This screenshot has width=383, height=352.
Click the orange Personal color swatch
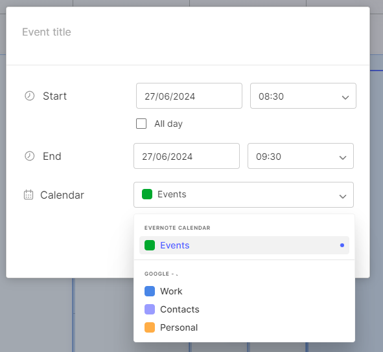click(x=150, y=327)
